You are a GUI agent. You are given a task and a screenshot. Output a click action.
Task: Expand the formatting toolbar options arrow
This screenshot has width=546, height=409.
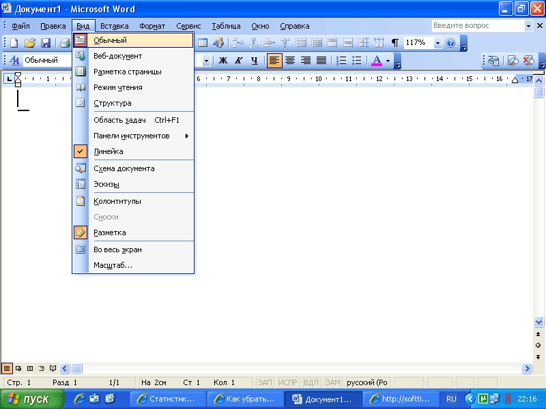pyautogui.click(x=398, y=61)
